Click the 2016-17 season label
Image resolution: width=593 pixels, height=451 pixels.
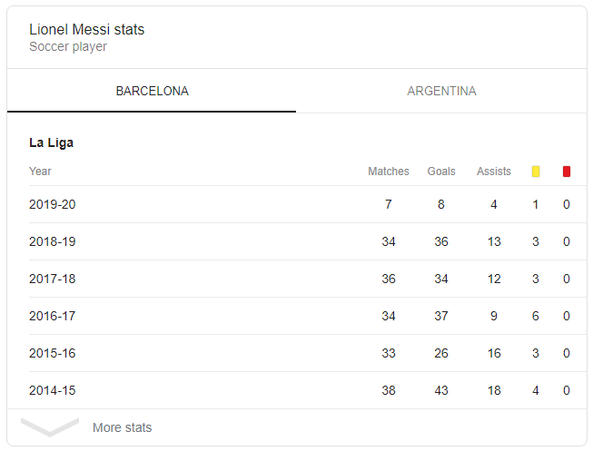[53, 316]
